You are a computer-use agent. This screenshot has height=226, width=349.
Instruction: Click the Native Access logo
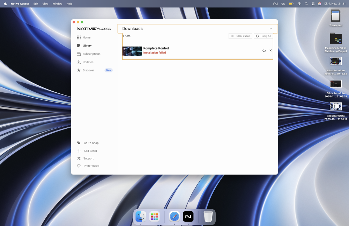pos(94,29)
